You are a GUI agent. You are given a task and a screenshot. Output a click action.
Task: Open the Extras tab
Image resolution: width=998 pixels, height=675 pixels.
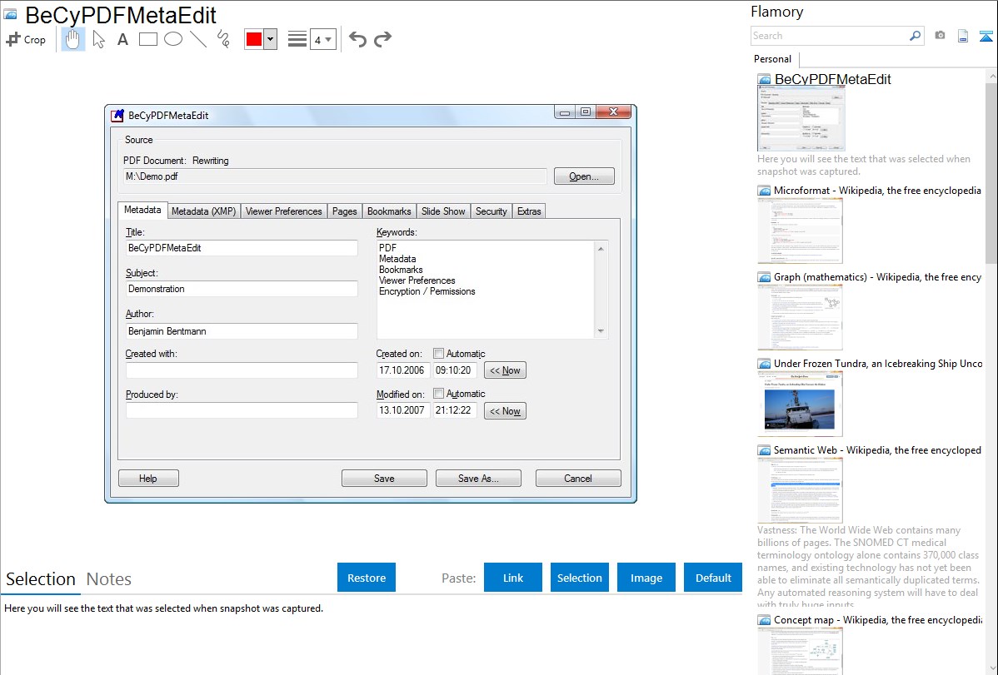coord(529,211)
